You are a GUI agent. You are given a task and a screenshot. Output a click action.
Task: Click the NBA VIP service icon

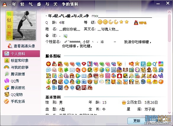tap(90, 64)
